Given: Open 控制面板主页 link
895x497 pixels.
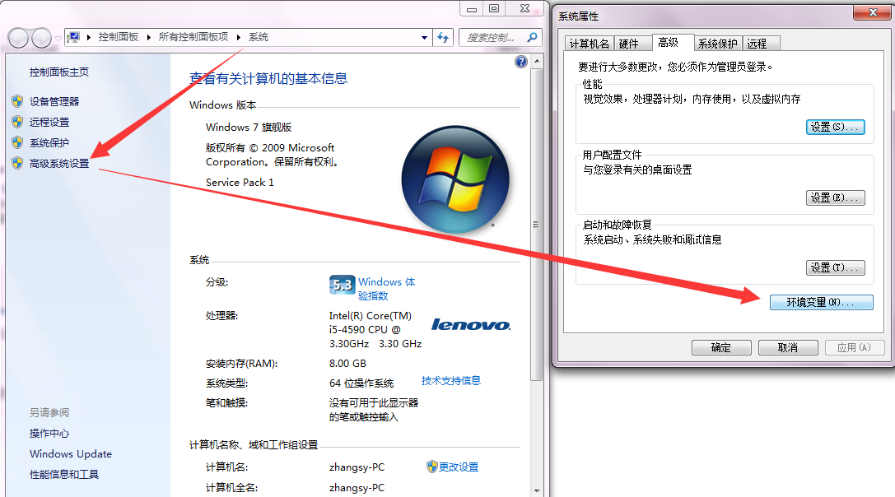Looking at the screenshot, I should (58, 72).
